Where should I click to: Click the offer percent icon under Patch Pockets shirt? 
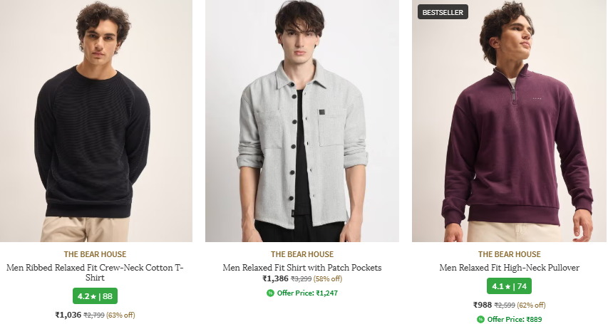click(x=271, y=293)
